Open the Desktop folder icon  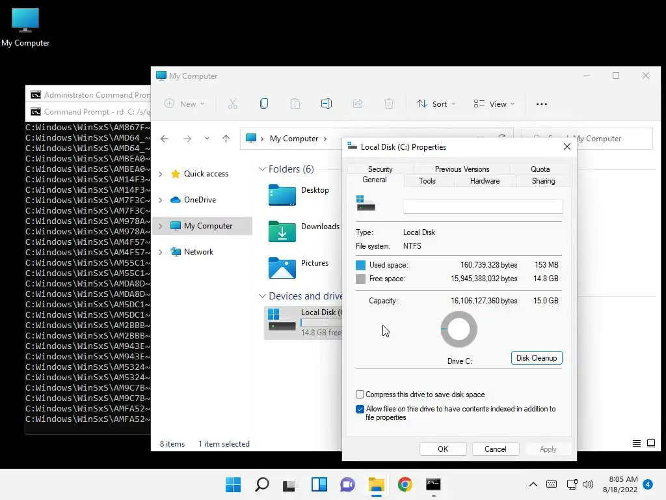tap(282, 195)
